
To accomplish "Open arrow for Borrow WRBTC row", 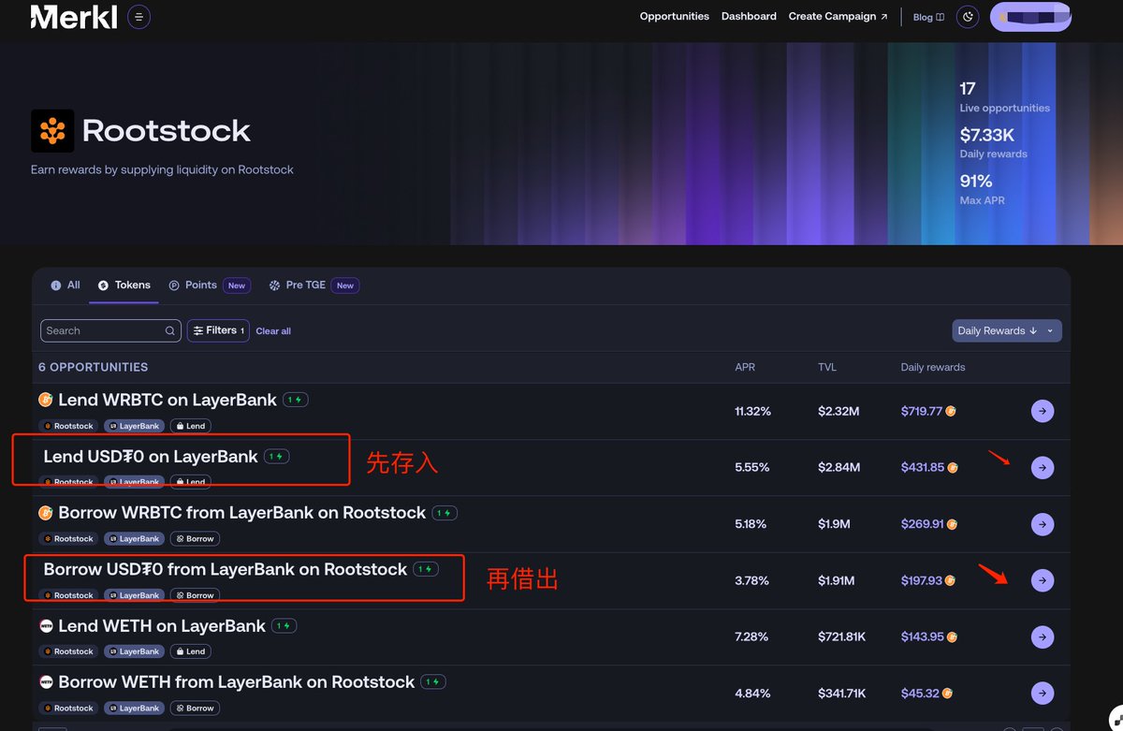I will point(1043,524).
